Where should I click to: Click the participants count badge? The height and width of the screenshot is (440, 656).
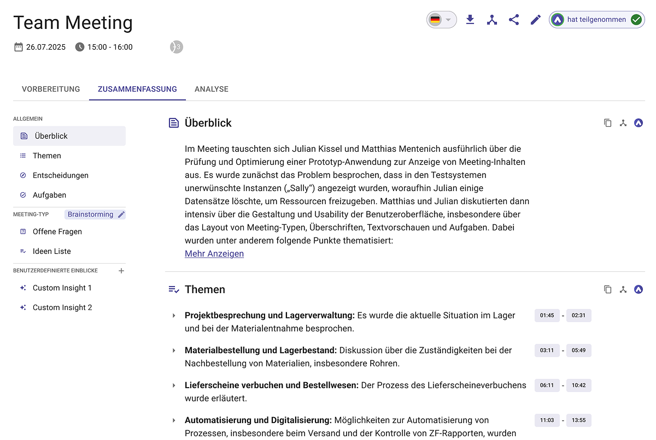176,47
